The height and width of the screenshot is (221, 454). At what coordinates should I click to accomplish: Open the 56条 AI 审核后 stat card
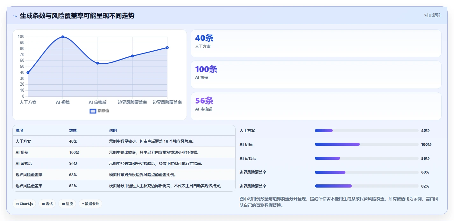pos(316,106)
